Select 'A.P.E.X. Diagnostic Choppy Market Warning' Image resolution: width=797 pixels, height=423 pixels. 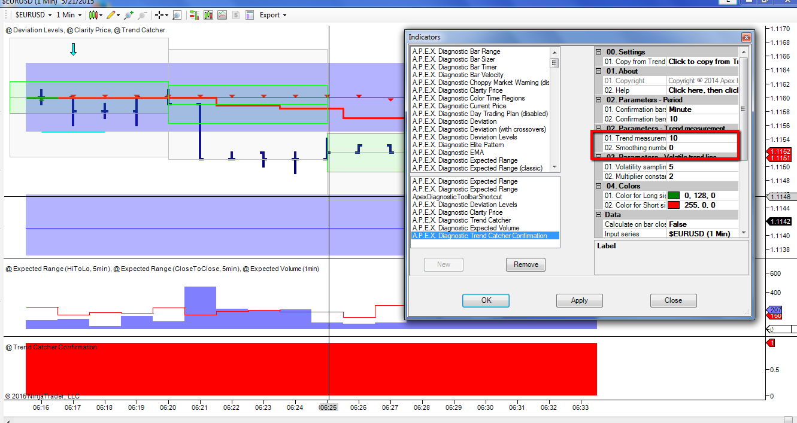[x=481, y=83]
